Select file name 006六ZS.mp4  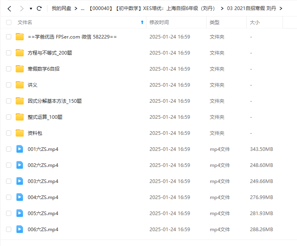[43, 230]
